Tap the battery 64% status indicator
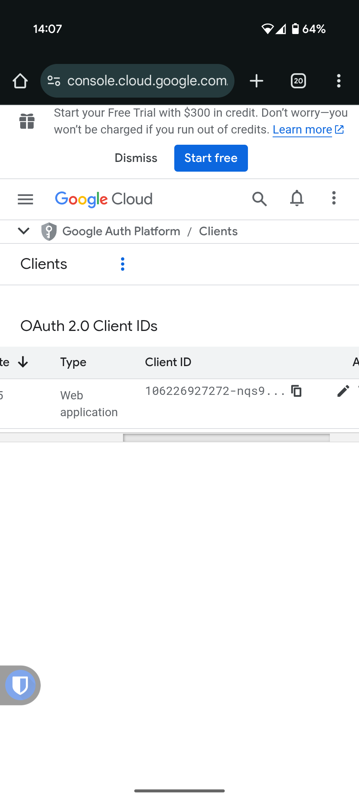359x801 pixels. point(309,29)
